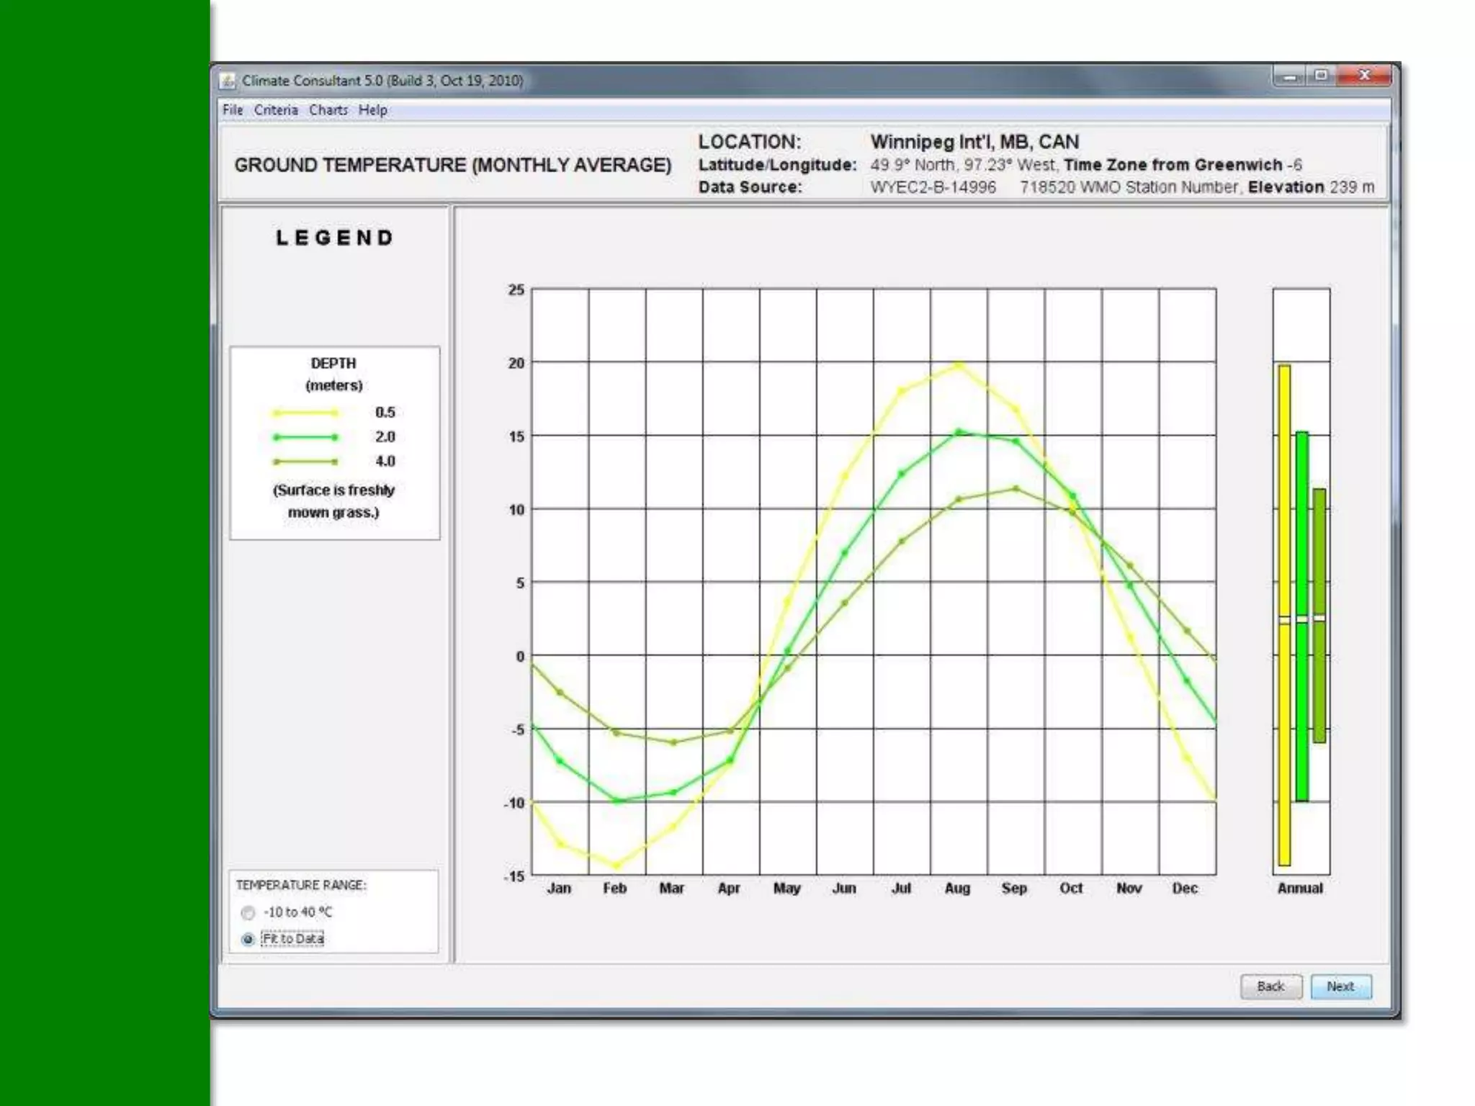This screenshot has width=1475, height=1106.
Task: Click the Climate Consultant title bar icon
Action: [228, 81]
